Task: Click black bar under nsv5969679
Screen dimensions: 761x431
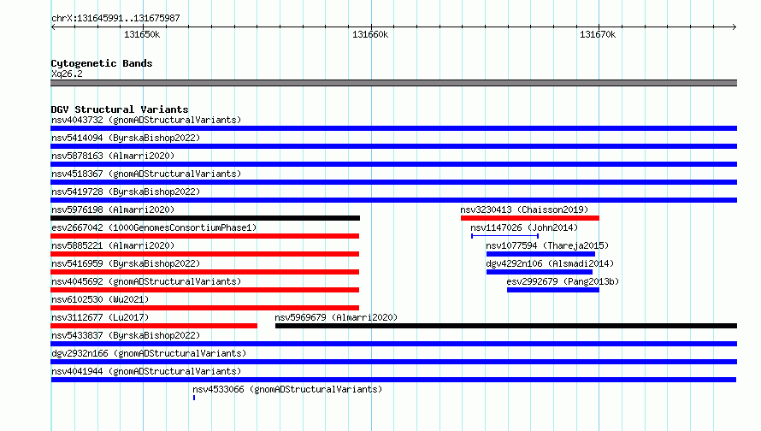Action: (506, 326)
